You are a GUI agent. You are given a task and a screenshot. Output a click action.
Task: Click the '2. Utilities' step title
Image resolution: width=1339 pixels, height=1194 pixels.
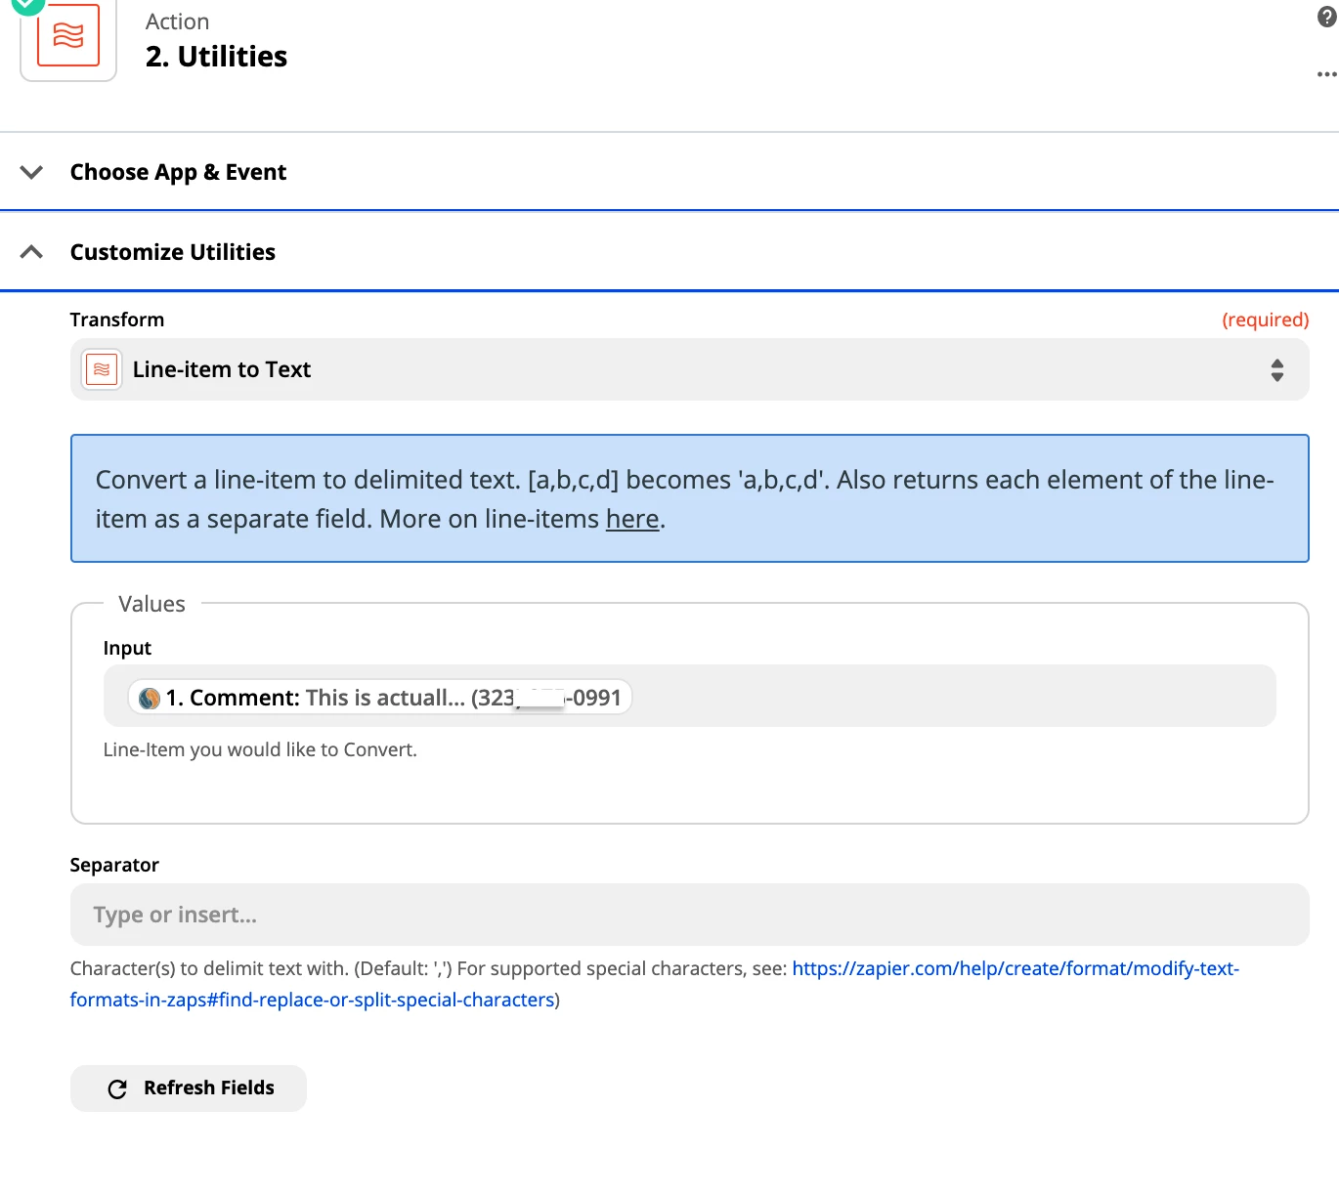click(x=216, y=57)
